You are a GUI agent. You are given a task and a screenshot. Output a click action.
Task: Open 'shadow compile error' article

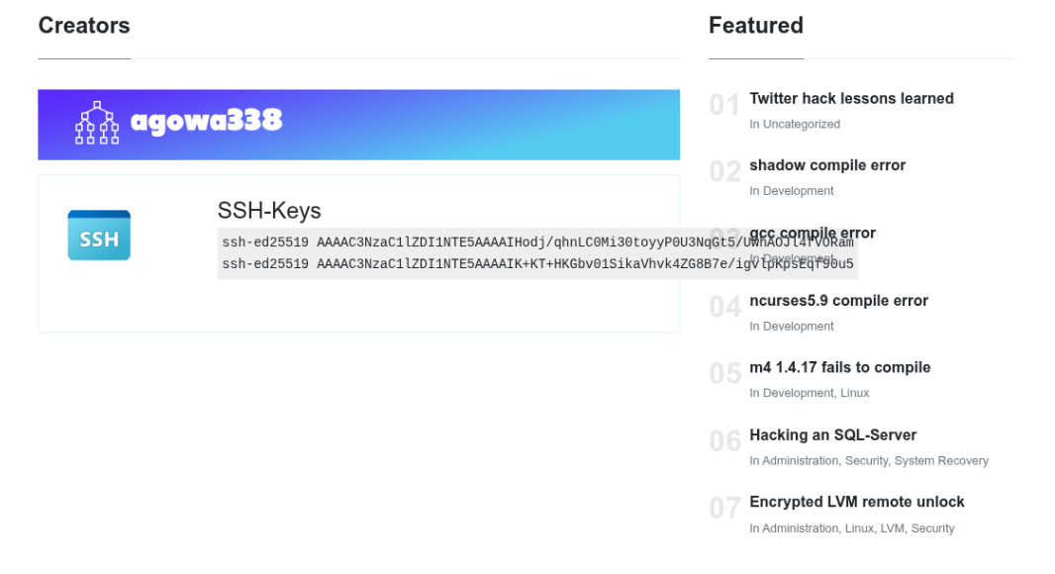click(827, 165)
